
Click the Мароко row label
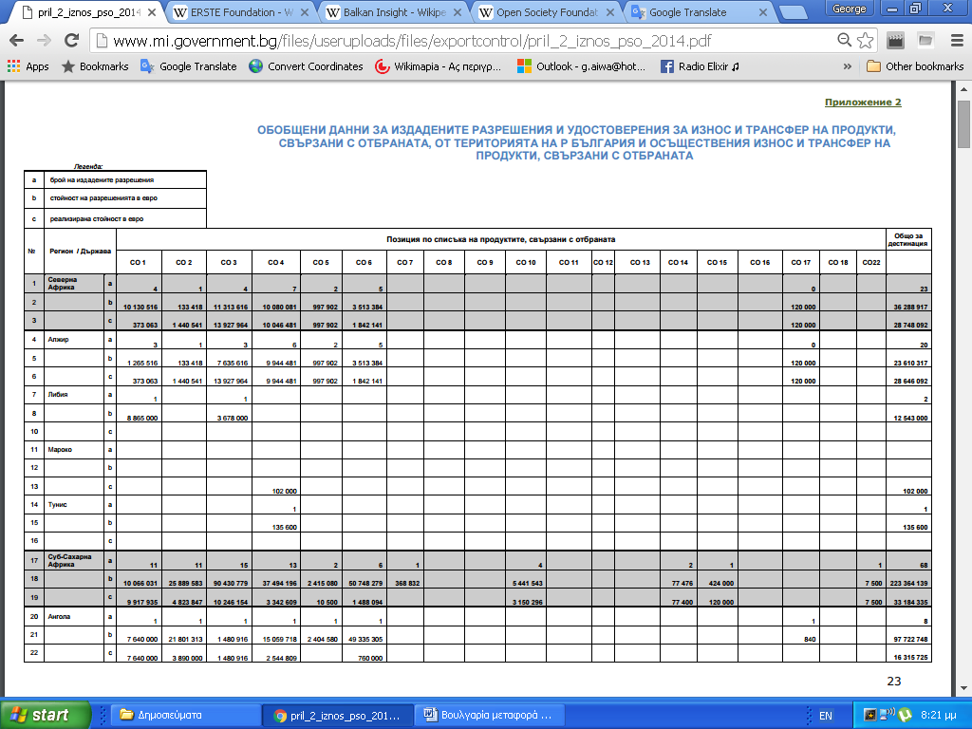(x=60, y=449)
